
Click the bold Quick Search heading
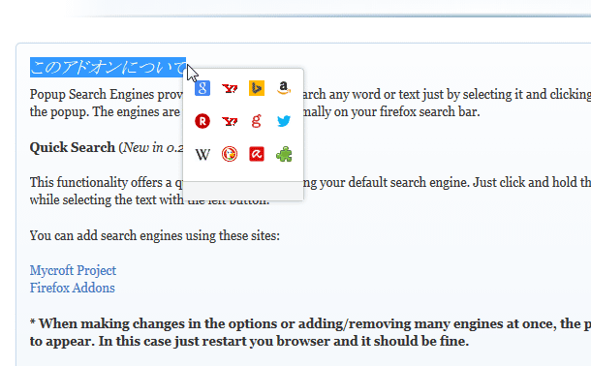click(x=73, y=147)
